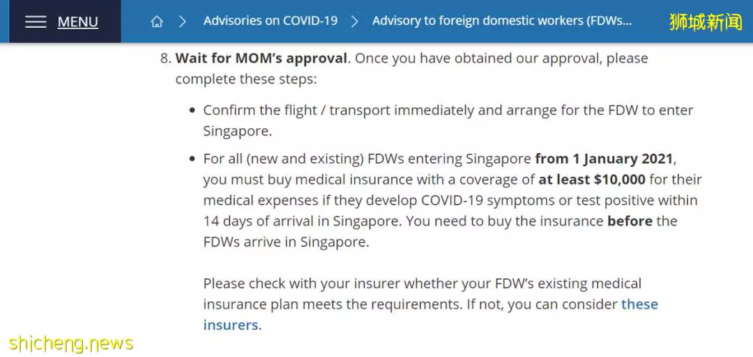This screenshot has width=753, height=357.
Task: Open the Advisory to foreign domestic workers breadcrumb
Action: tap(502, 21)
